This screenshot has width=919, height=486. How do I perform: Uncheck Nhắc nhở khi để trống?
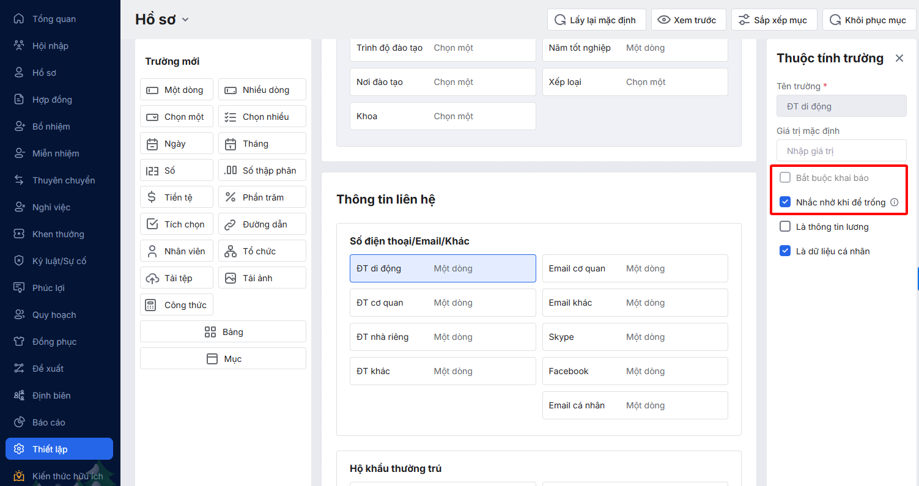(786, 202)
